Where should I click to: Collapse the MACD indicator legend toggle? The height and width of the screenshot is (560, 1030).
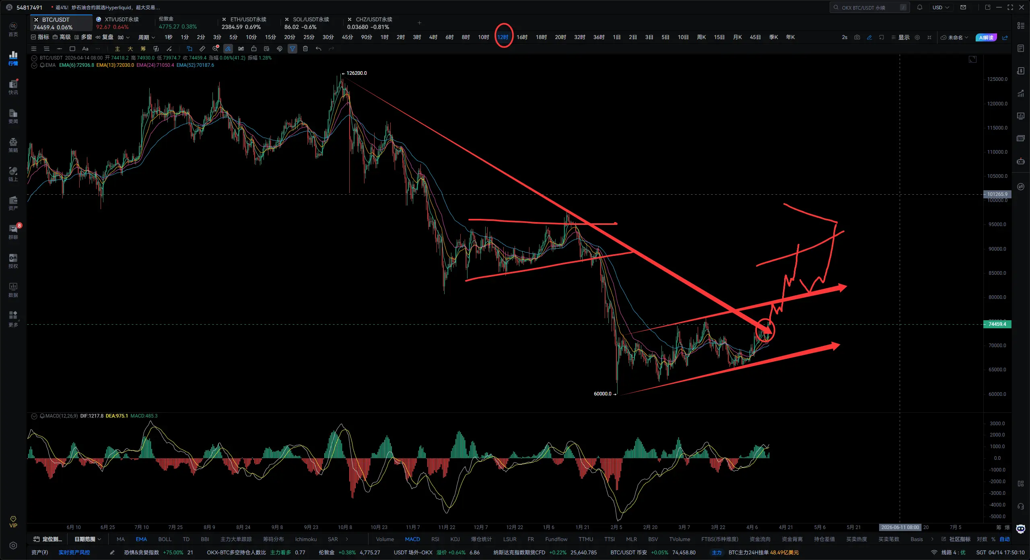pyautogui.click(x=34, y=416)
